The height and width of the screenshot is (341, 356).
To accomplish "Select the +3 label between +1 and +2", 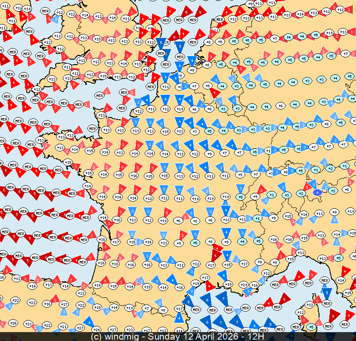I will point(287,195).
